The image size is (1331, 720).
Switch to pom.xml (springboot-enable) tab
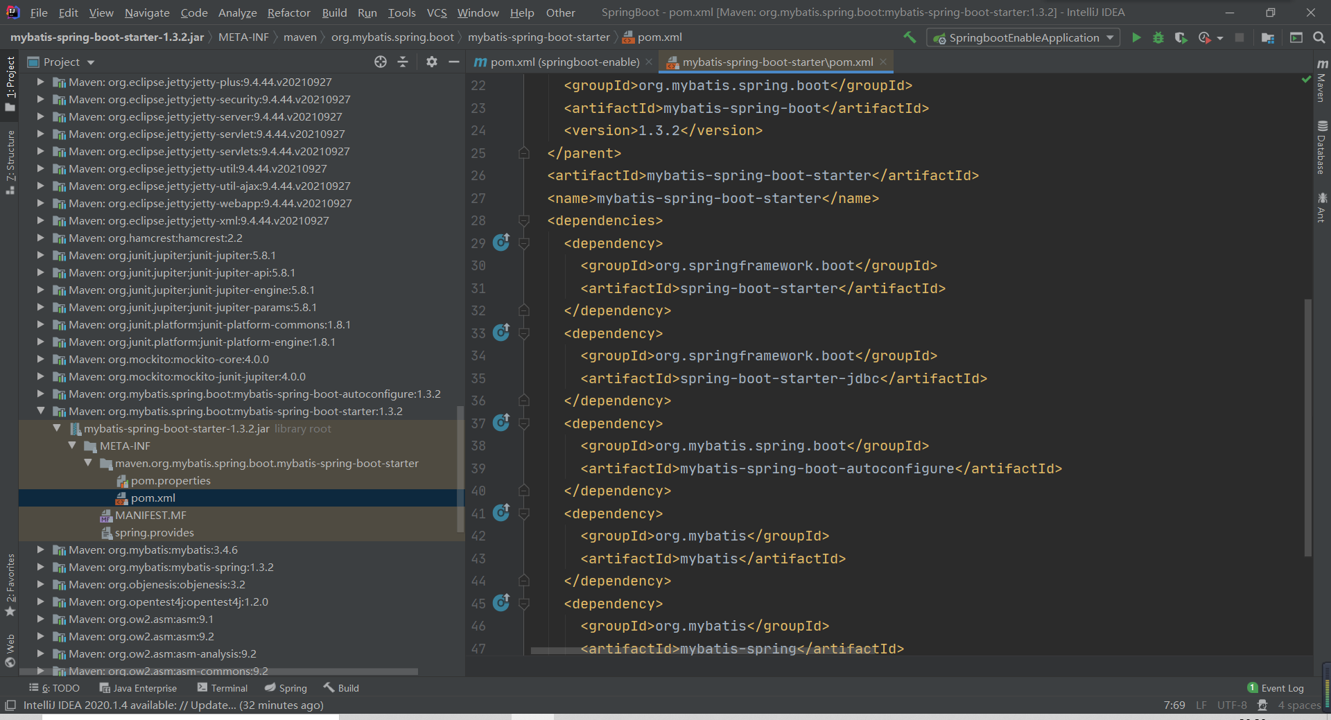[564, 62]
